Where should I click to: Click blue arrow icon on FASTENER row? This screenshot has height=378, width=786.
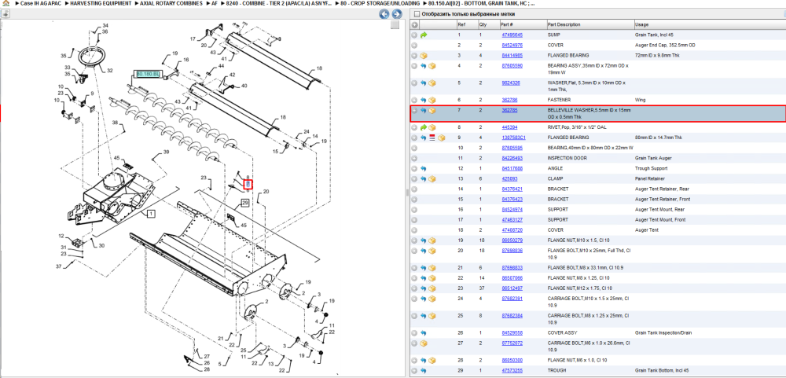[x=423, y=101]
